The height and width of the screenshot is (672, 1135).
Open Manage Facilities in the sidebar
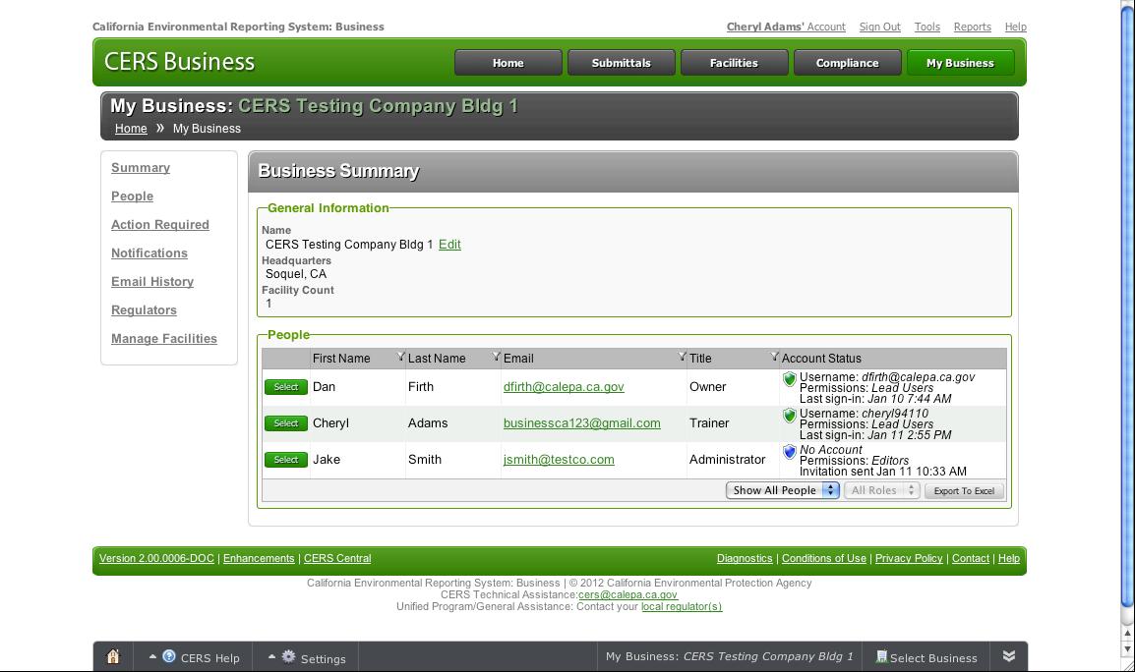click(164, 339)
